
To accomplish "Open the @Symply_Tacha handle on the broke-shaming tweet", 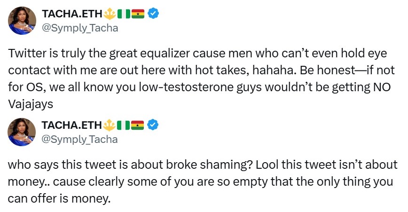I will tap(80, 139).
